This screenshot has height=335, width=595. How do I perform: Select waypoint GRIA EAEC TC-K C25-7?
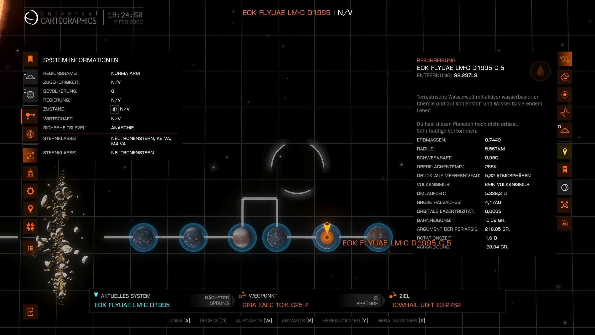[x=275, y=305]
